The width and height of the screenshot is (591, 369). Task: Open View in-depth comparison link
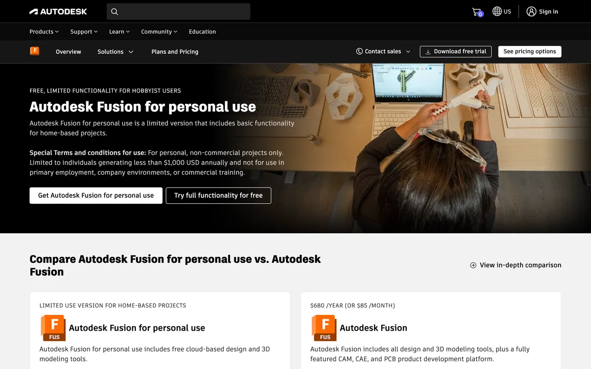pos(516,265)
